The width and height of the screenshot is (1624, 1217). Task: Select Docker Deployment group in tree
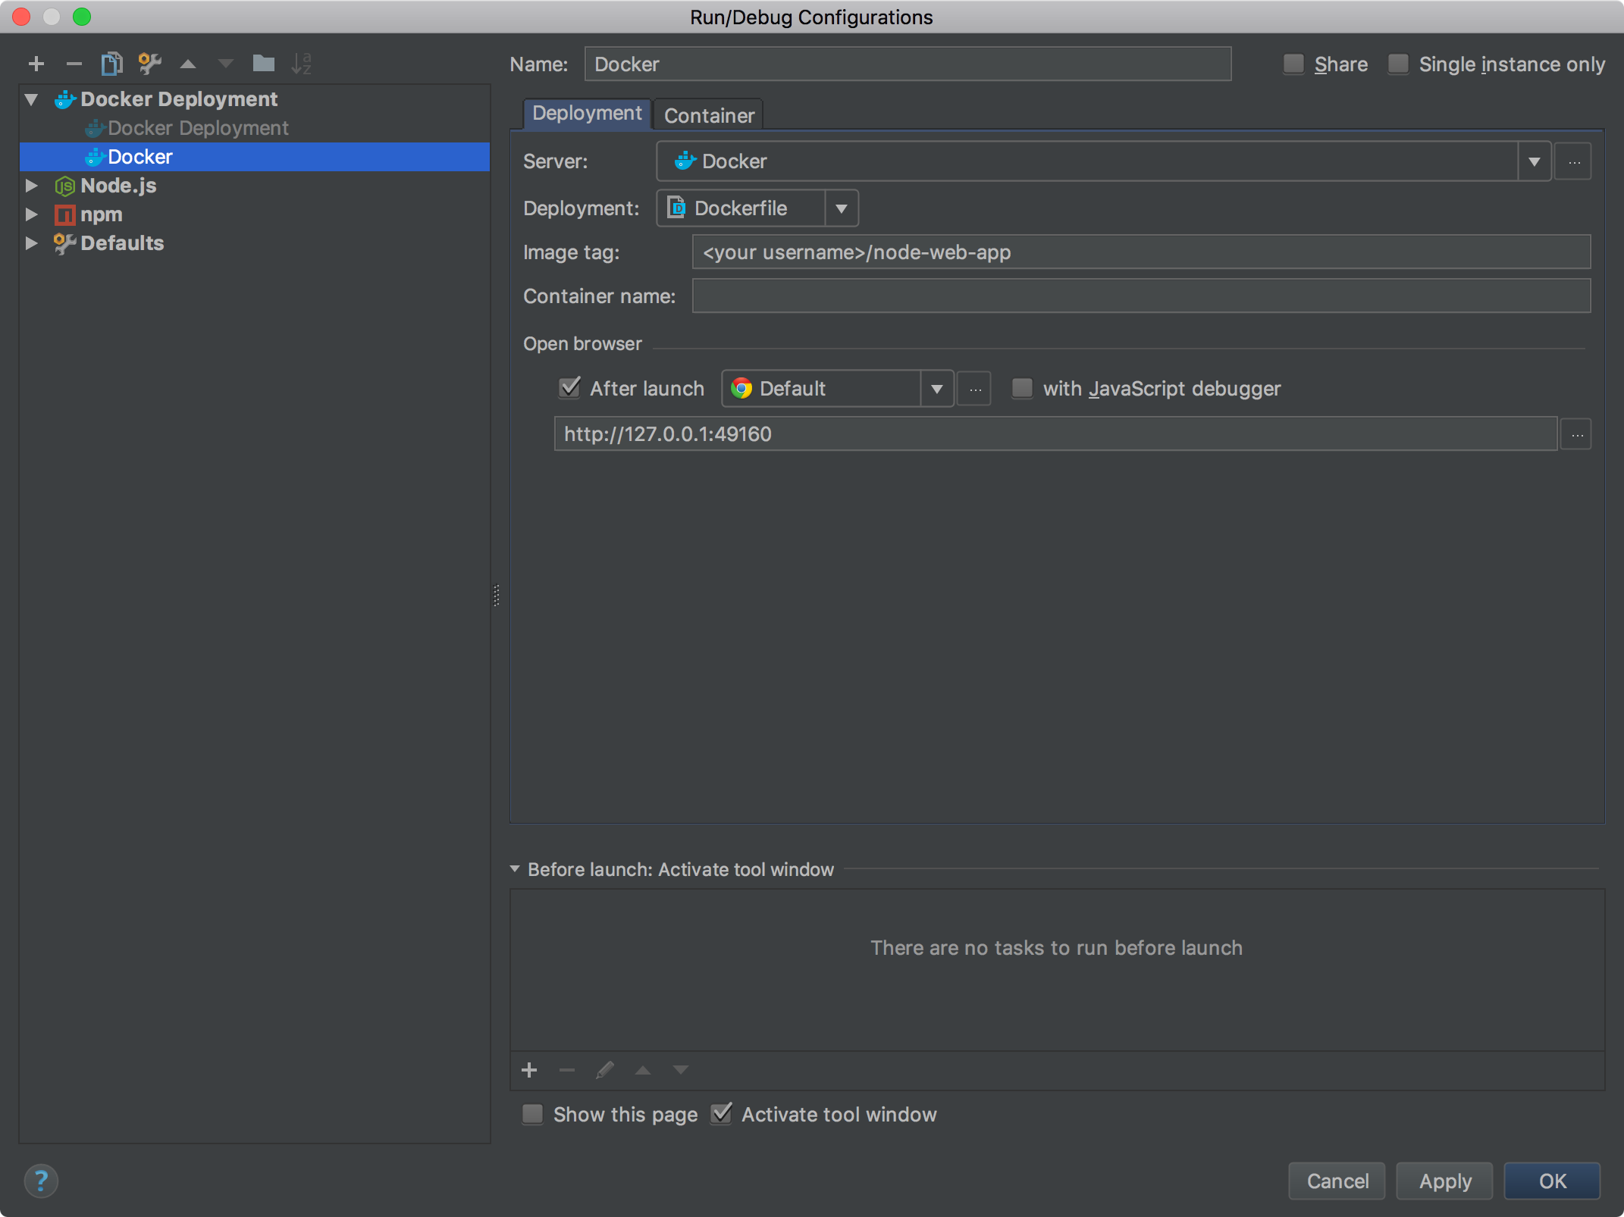pyautogui.click(x=179, y=99)
